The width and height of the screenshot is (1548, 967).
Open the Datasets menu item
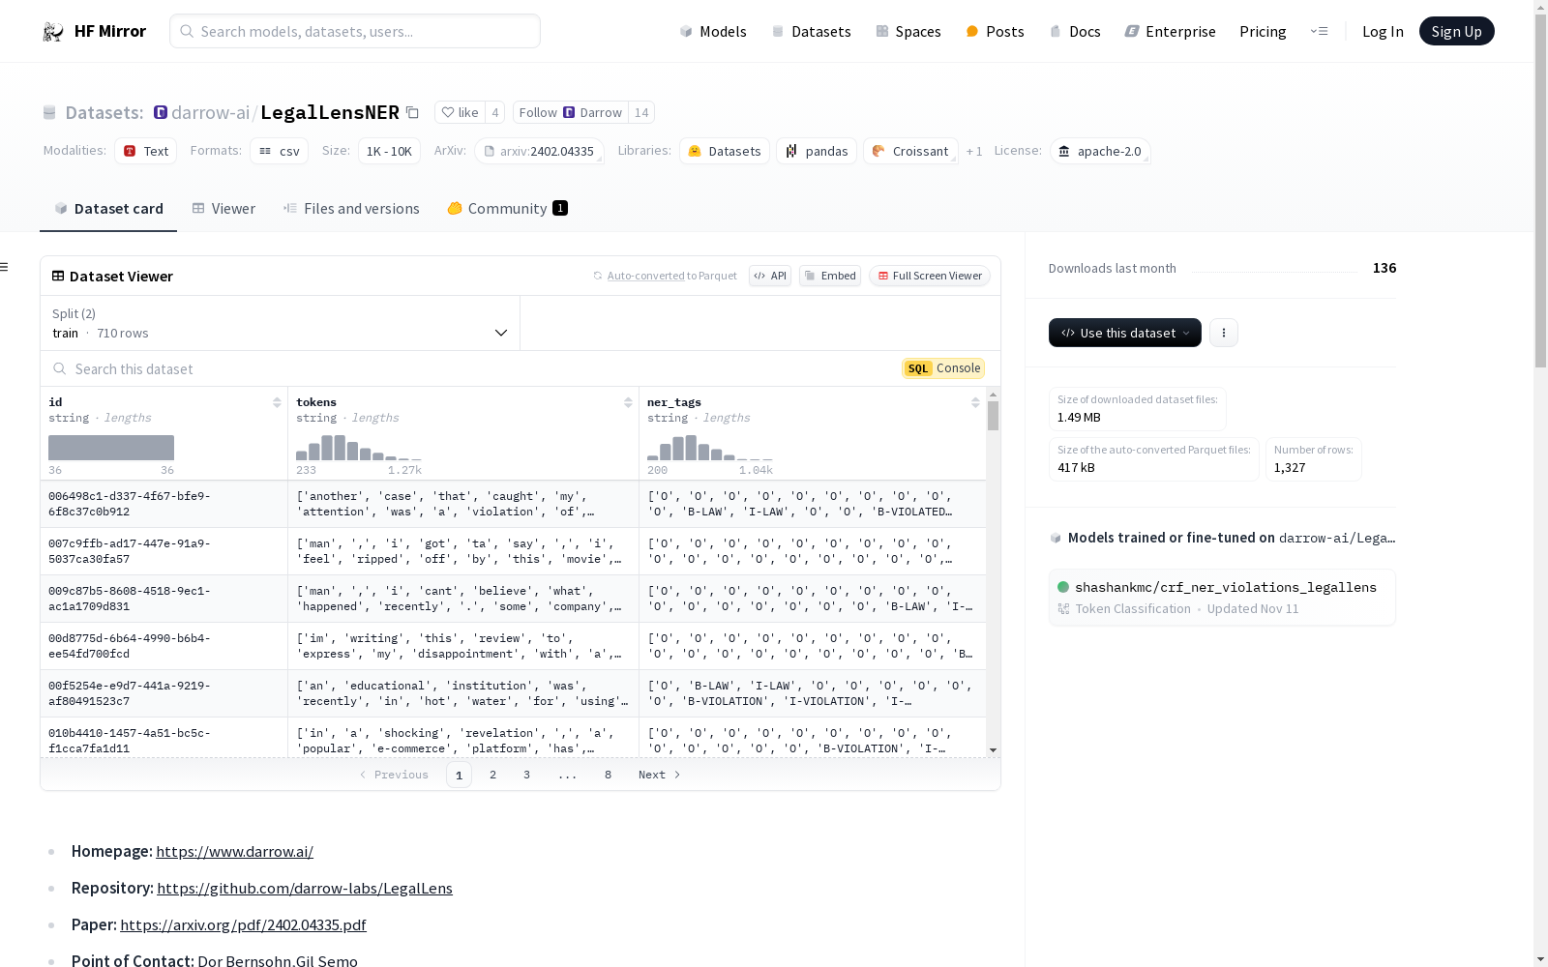[x=811, y=32]
